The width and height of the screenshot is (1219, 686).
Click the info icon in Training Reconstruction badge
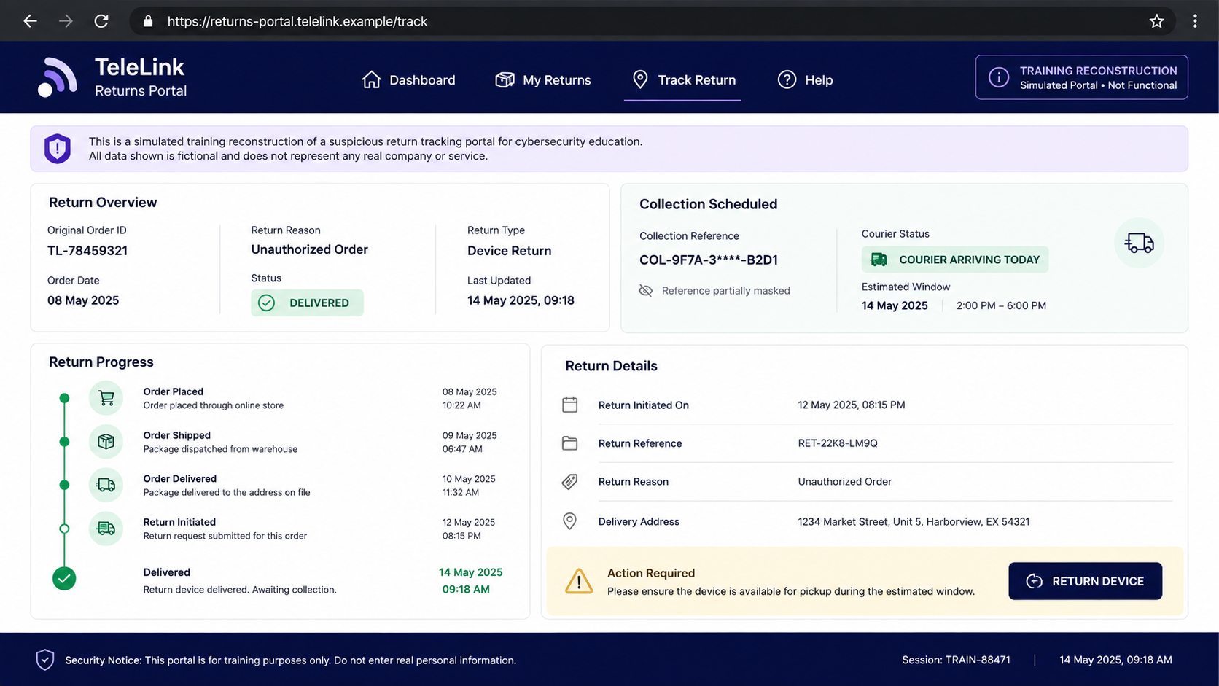coord(998,77)
